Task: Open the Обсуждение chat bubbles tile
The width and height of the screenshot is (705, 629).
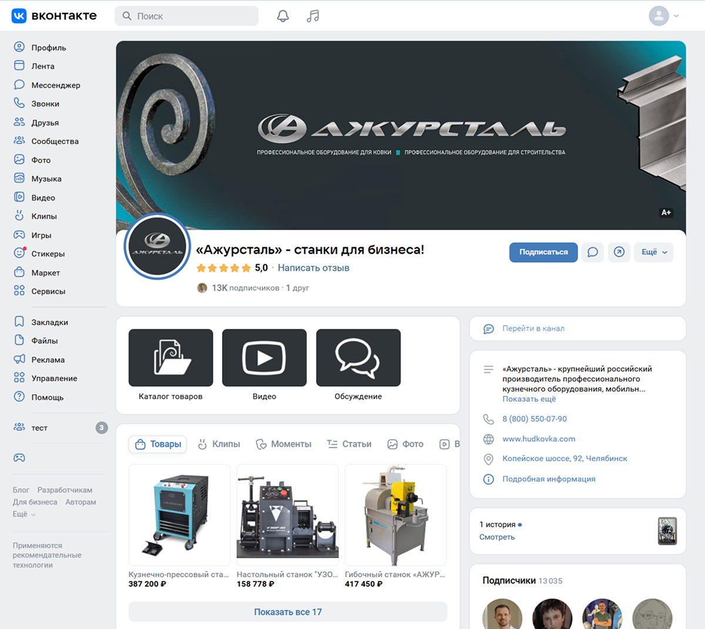Action: pyautogui.click(x=358, y=358)
